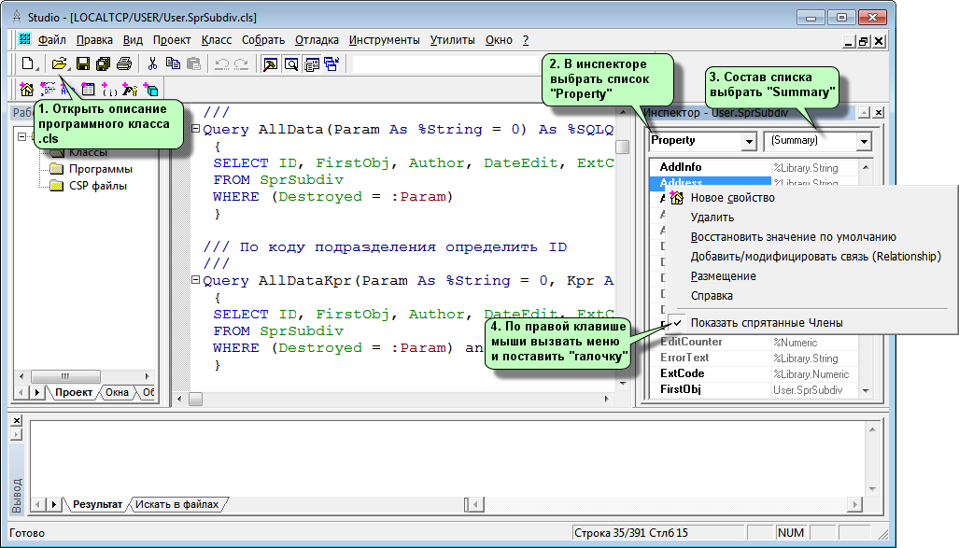Switch to the 'Окна' tab

coord(118,393)
